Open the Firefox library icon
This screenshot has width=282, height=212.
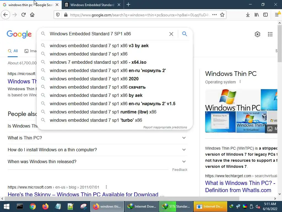[257, 15]
